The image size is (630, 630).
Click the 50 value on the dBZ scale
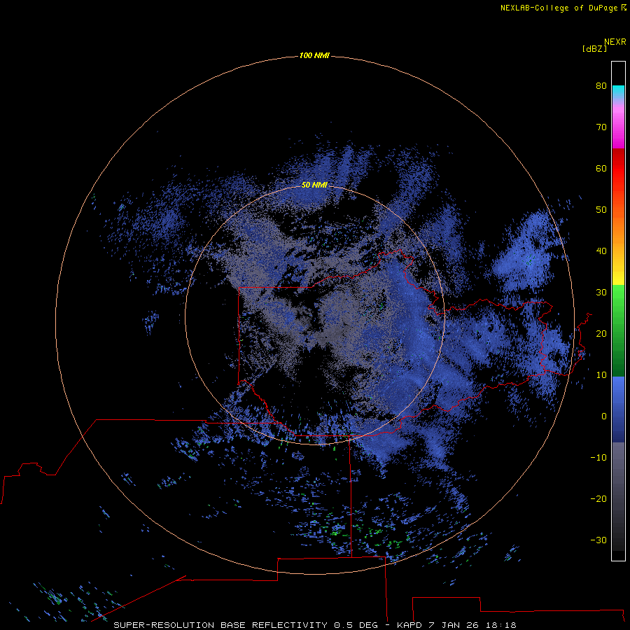601,210
